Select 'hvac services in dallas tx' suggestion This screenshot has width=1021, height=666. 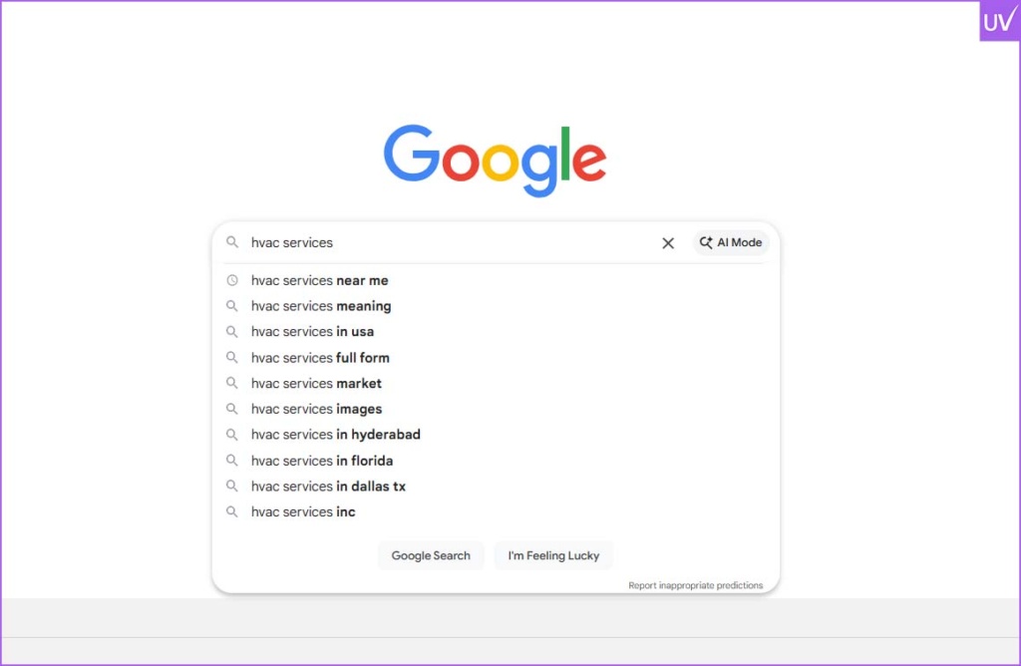coord(328,487)
